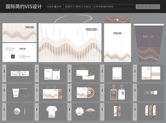This screenshot has height=123, width=166.
Task: Click the open white umbrella, top view
Action: tap(79, 111)
